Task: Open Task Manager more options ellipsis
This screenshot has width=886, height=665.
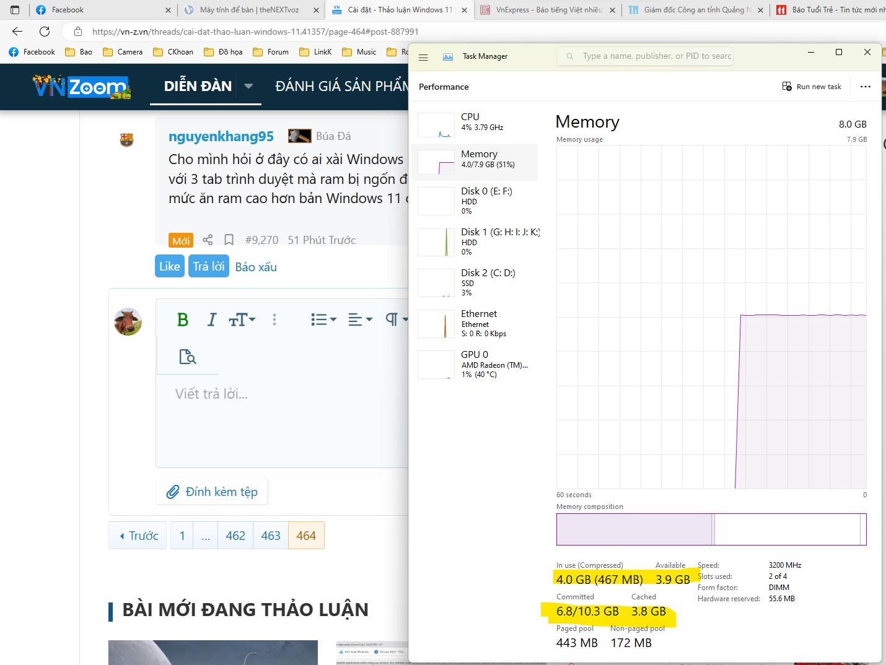Action: coord(866,87)
